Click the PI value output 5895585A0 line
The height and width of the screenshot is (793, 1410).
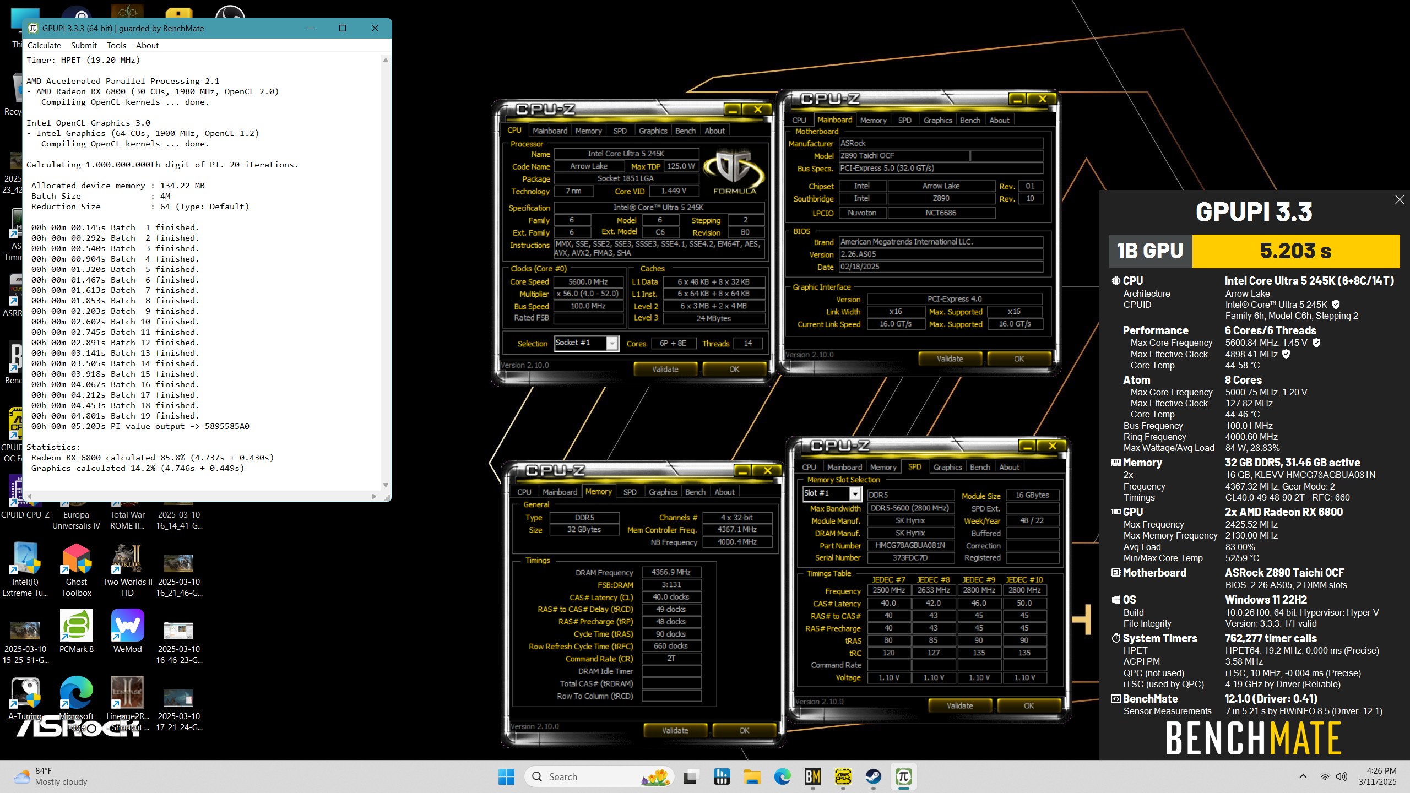coord(140,426)
